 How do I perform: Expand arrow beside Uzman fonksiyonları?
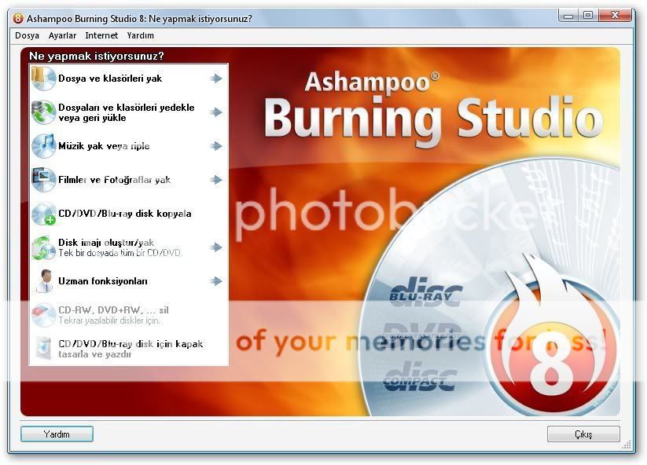[x=216, y=281]
